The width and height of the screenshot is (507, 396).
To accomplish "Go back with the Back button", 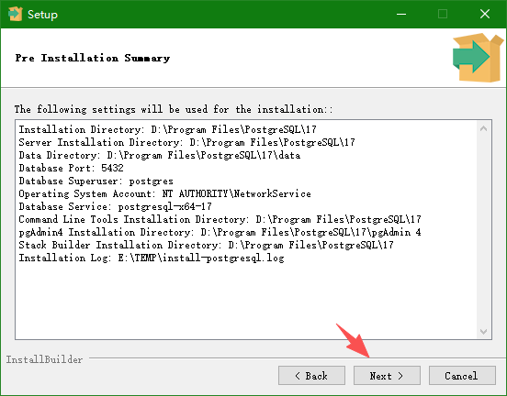I will pos(311,375).
